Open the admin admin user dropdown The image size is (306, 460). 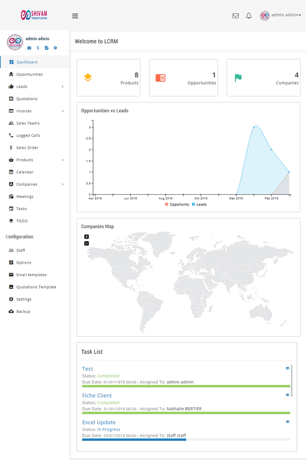point(281,15)
